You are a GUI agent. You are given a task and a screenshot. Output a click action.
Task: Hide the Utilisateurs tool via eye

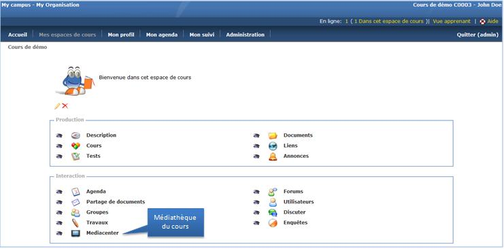tap(256, 202)
